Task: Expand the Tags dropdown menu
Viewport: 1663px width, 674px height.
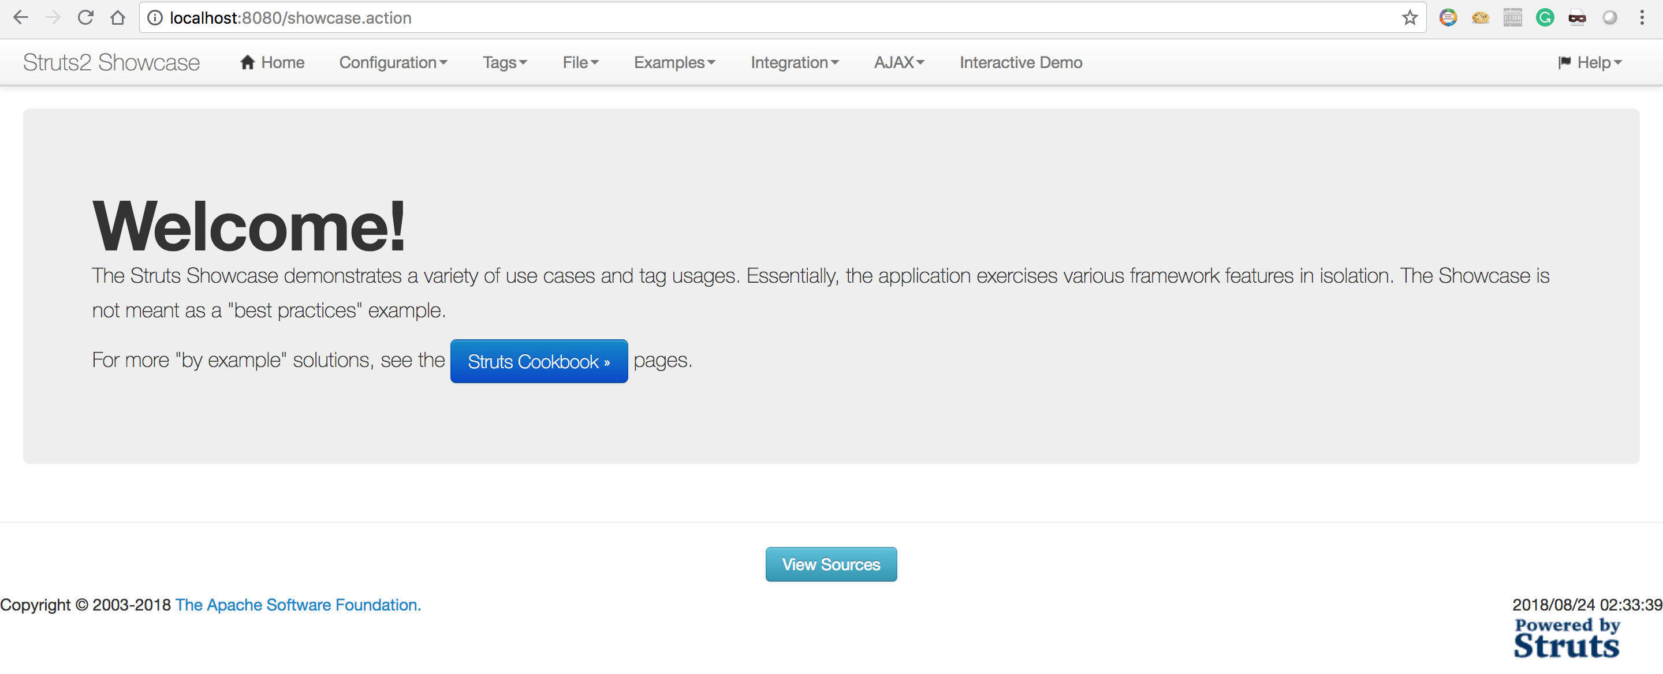Action: click(505, 62)
